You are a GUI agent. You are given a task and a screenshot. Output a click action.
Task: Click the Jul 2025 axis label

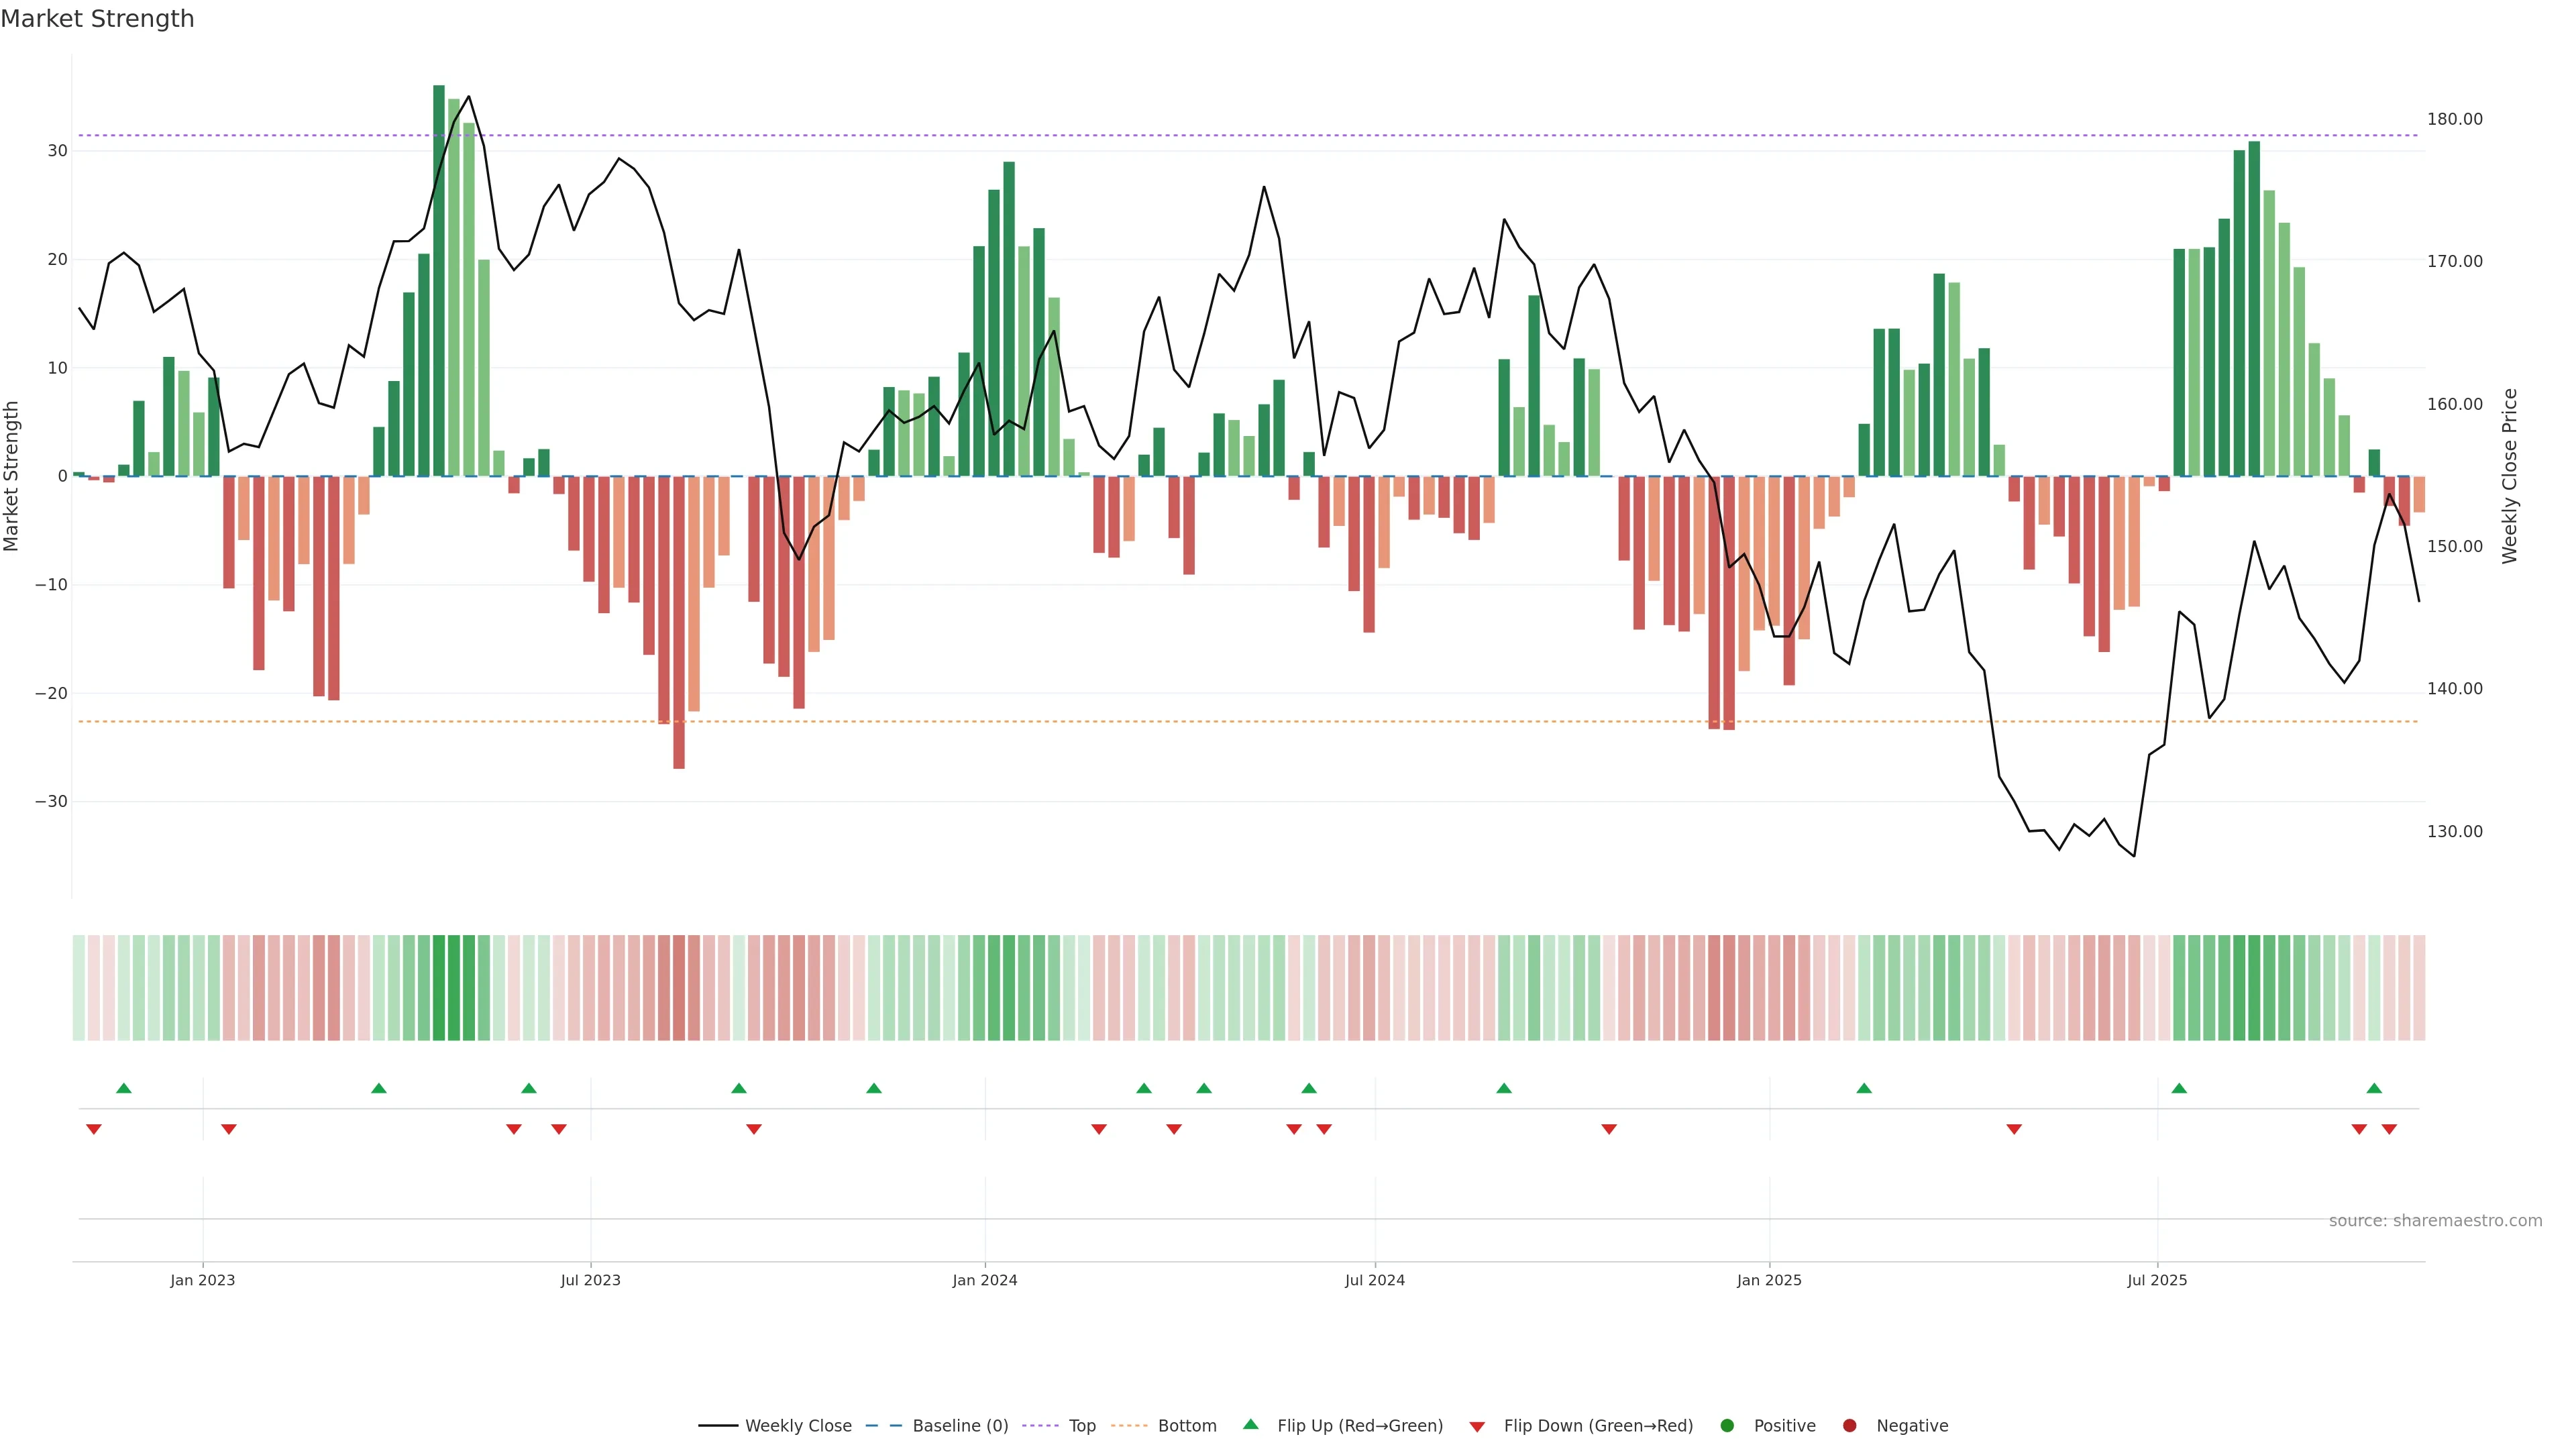(x=2157, y=1280)
